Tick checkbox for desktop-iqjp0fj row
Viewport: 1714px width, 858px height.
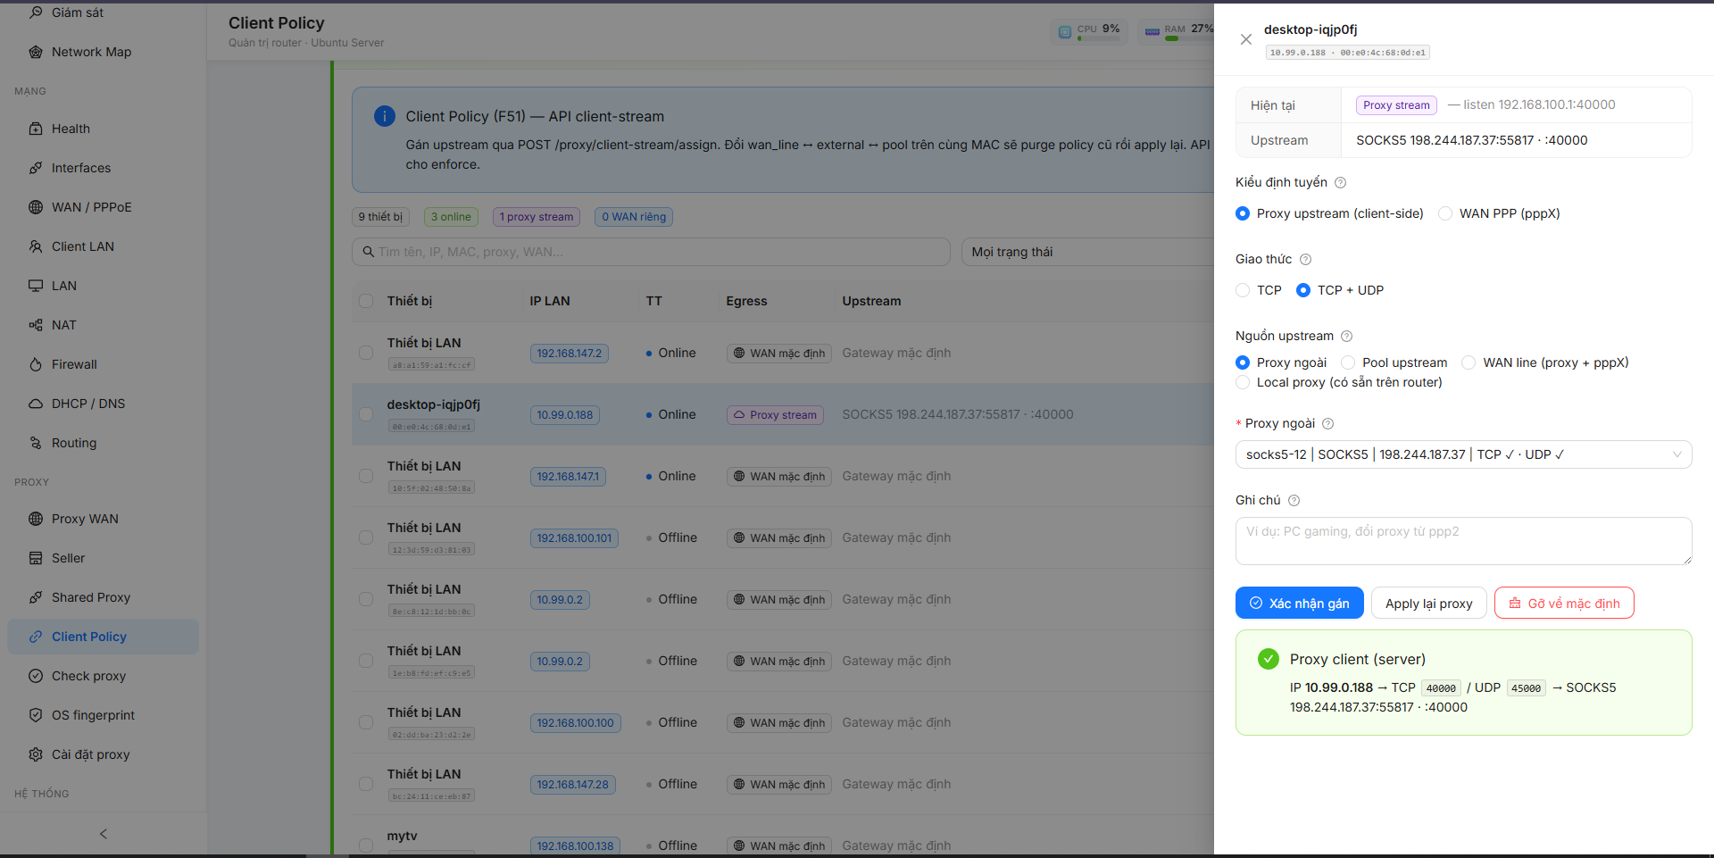point(366,414)
